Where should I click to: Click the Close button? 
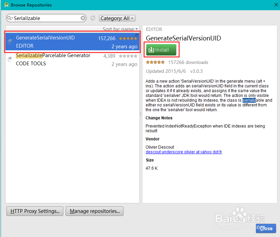[266, 228]
